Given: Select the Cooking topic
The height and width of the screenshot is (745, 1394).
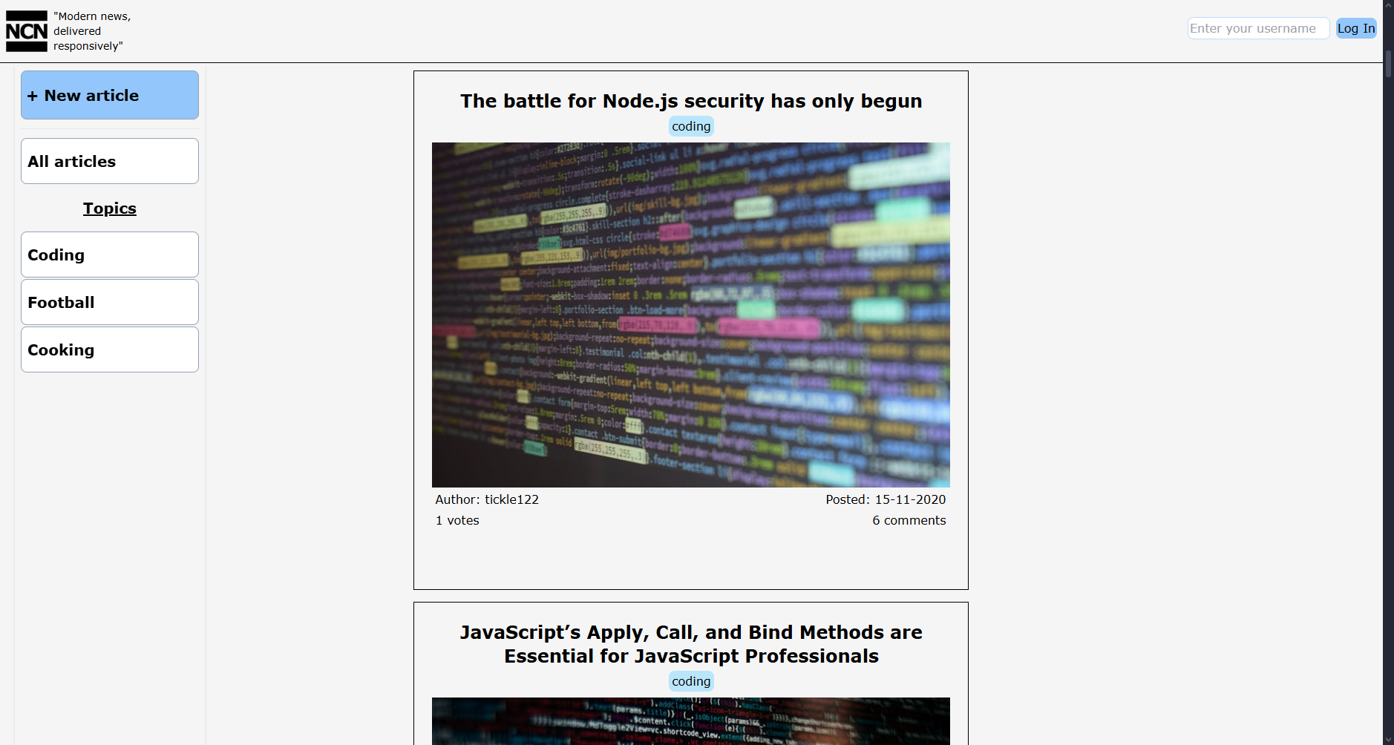Looking at the screenshot, I should tap(110, 349).
